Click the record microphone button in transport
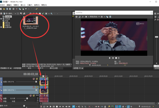This screenshot has height=108, width=159. coord(41,107)
